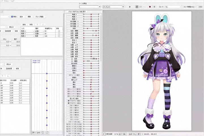Adjust the 口 開閉 parameter slider
204x136 pixels.
91,61
